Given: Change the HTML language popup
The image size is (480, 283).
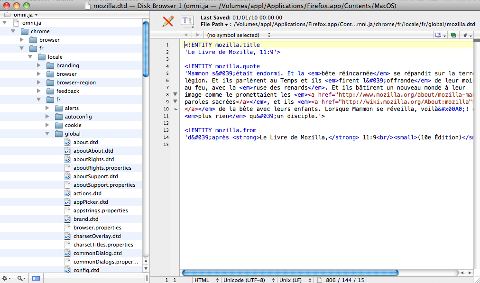Looking at the screenshot, I should pos(207,280).
